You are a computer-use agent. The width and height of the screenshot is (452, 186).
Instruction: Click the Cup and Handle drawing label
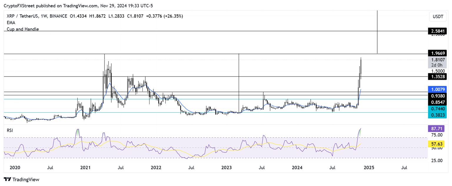pos(22,29)
